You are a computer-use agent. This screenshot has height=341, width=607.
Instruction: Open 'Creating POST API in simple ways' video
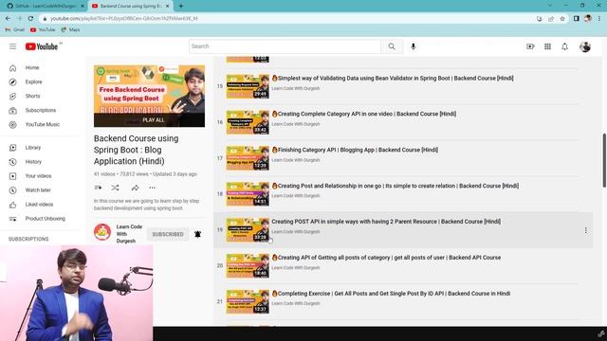(386, 222)
